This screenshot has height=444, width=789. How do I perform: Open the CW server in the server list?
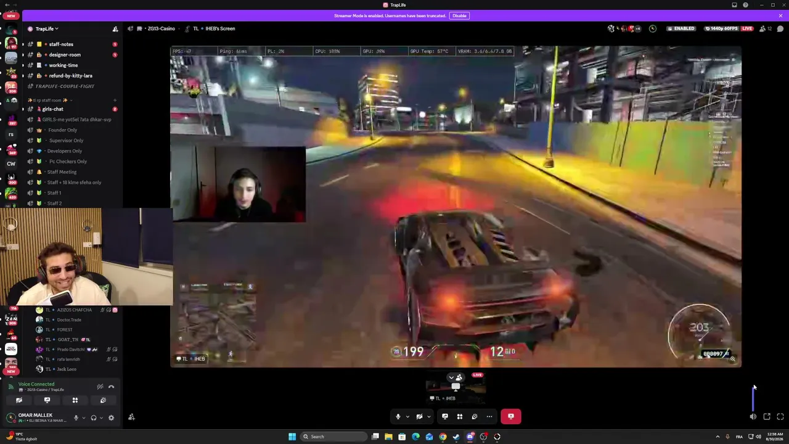point(11,164)
